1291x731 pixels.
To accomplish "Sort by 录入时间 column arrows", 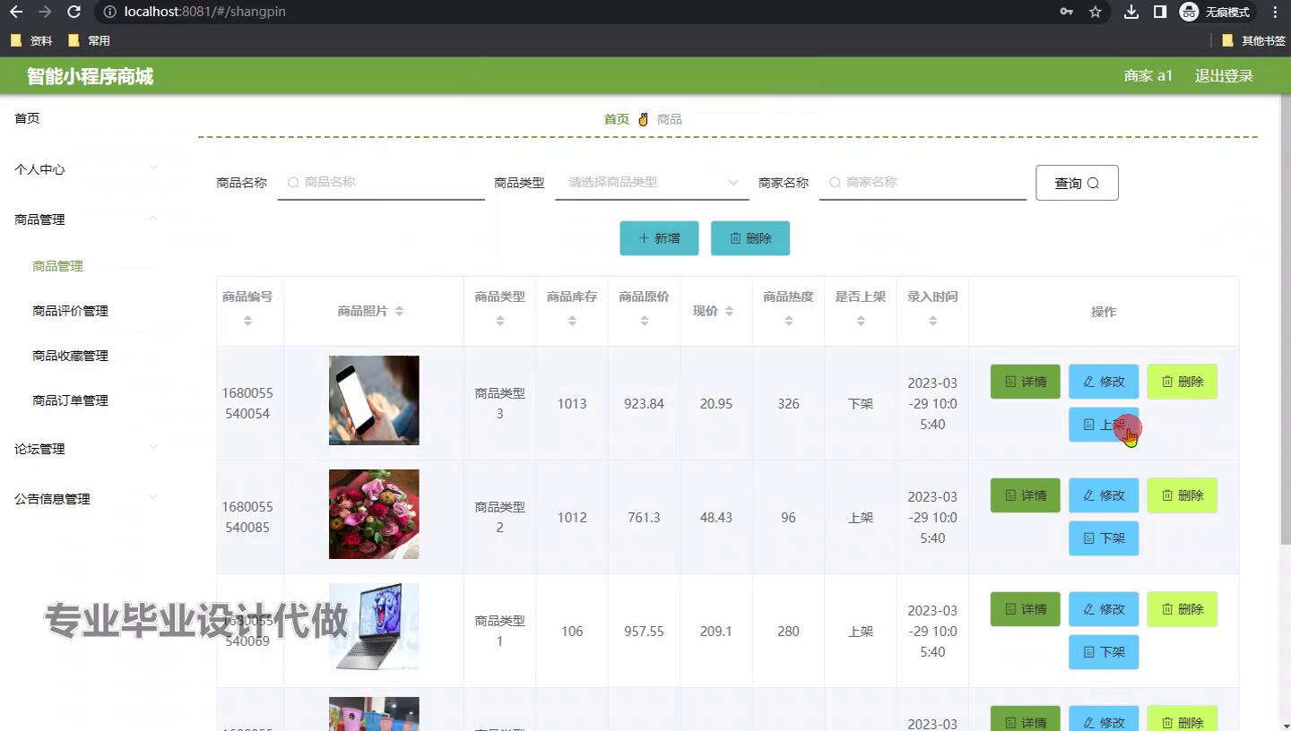I will point(932,320).
